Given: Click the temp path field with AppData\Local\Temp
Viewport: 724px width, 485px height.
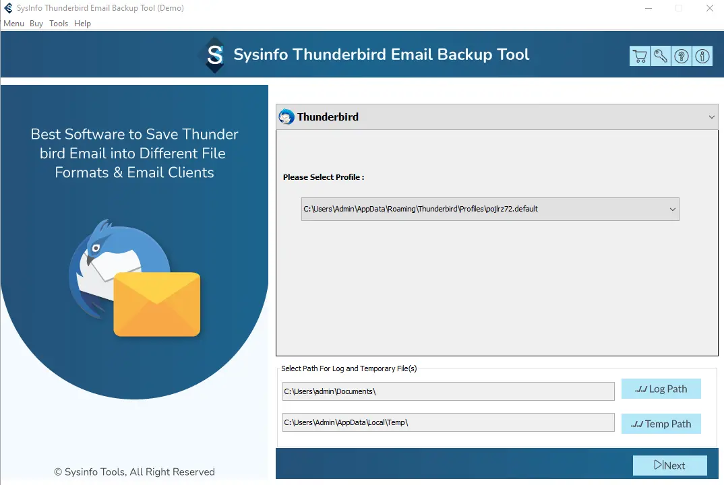Looking at the screenshot, I should (448, 422).
